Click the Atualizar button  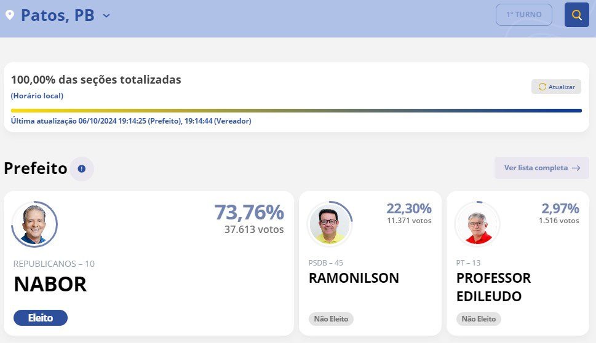(x=556, y=87)
